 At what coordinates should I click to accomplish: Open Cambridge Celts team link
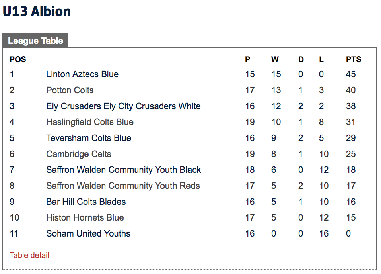click(79, 154)
